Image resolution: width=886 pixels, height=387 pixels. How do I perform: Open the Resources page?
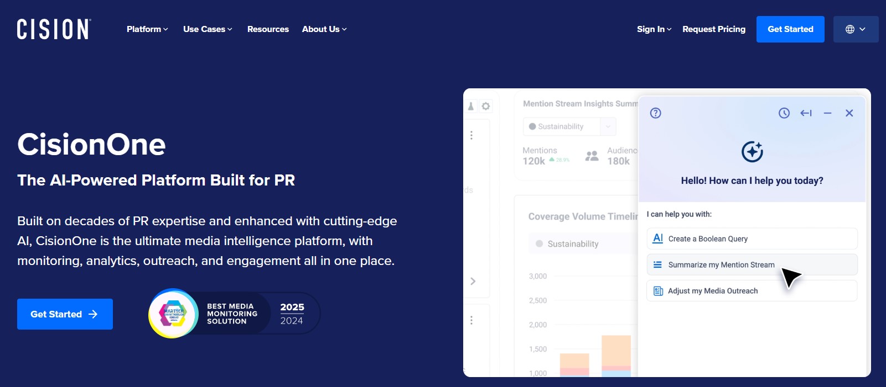click(x=268, y=29)
